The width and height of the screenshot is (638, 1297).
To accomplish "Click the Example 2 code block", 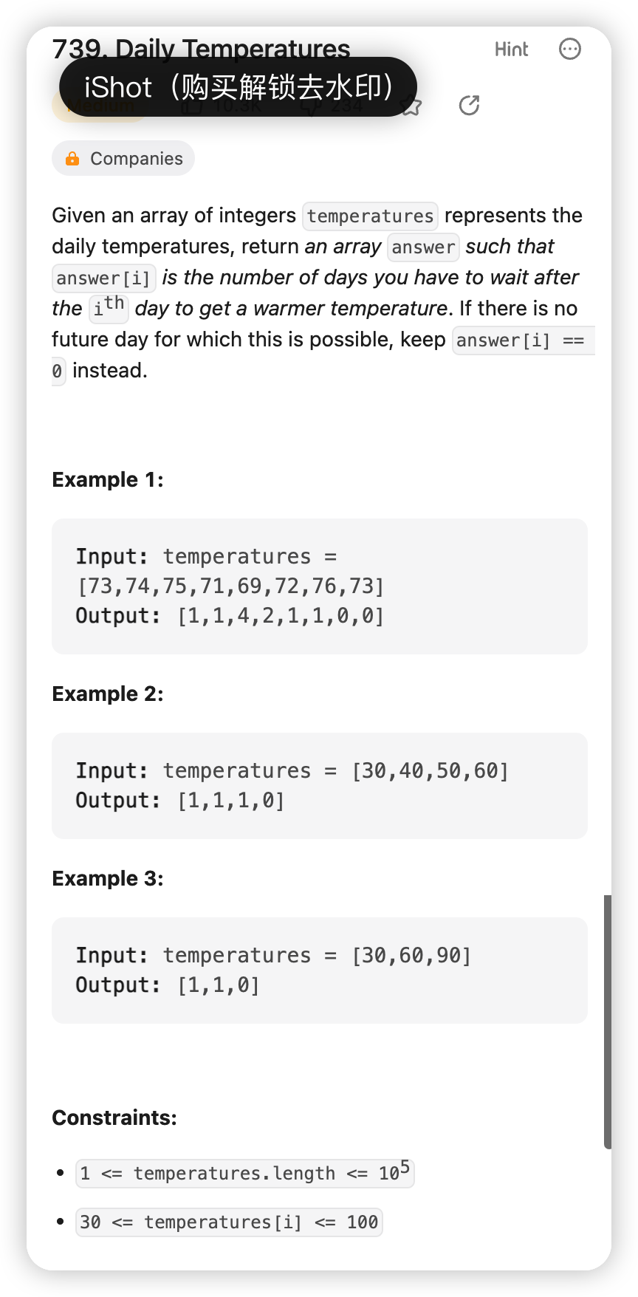I will tap(319, 785).
